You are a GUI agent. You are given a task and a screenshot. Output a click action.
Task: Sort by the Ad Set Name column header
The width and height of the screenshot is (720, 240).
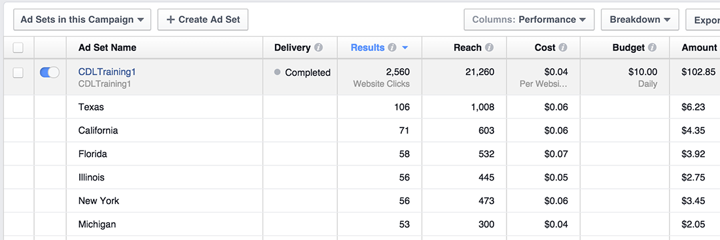[x=107, y=48]
